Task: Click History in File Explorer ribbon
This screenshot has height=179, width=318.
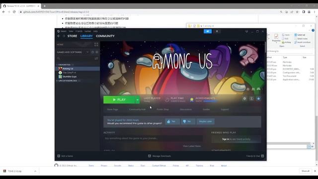Action: point(286,42)
